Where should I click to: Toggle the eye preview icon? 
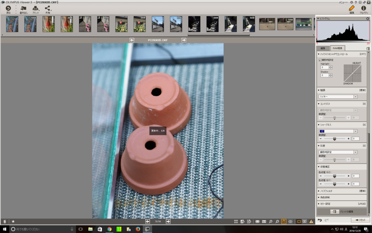click(290, 221)
